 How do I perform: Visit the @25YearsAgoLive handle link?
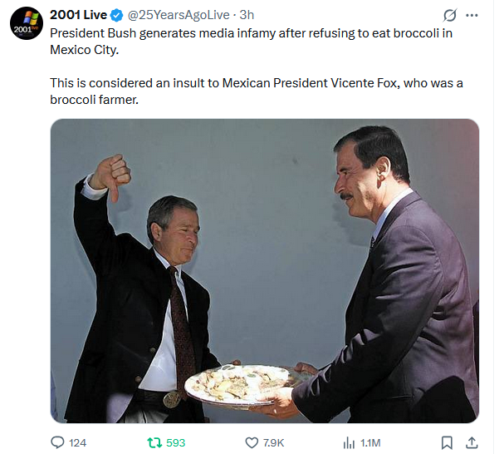click(177, 15)
